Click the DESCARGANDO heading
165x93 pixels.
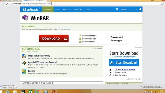(x=29, y=26)
